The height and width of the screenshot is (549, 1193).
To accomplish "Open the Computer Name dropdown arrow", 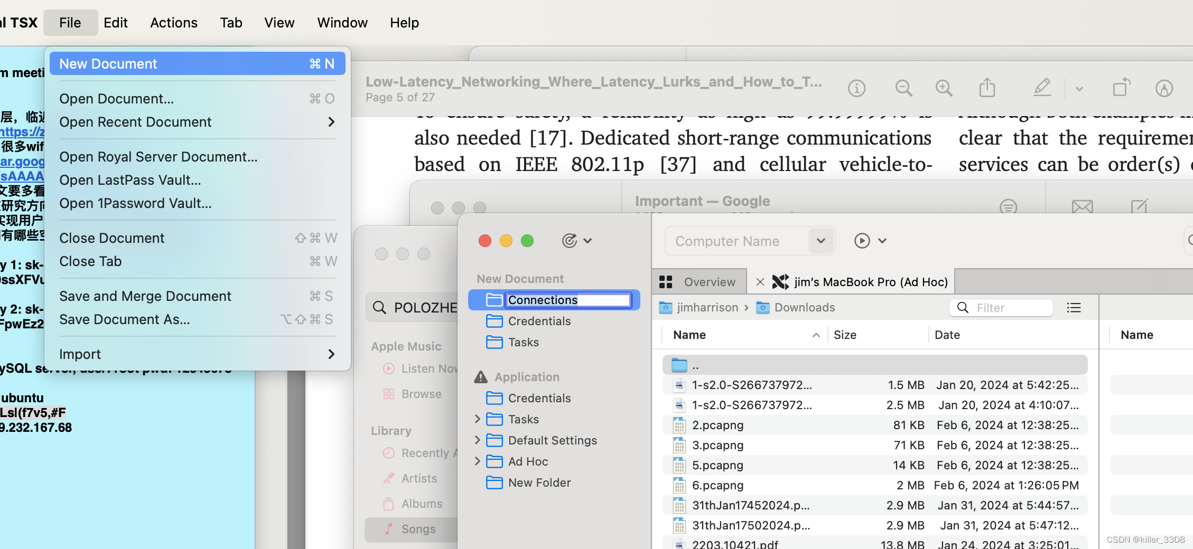I will [x=821, y=241].
